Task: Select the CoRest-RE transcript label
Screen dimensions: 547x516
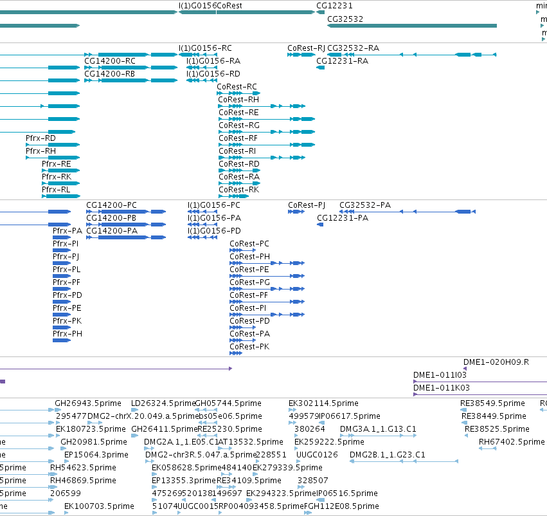Action: click(238, 113)
